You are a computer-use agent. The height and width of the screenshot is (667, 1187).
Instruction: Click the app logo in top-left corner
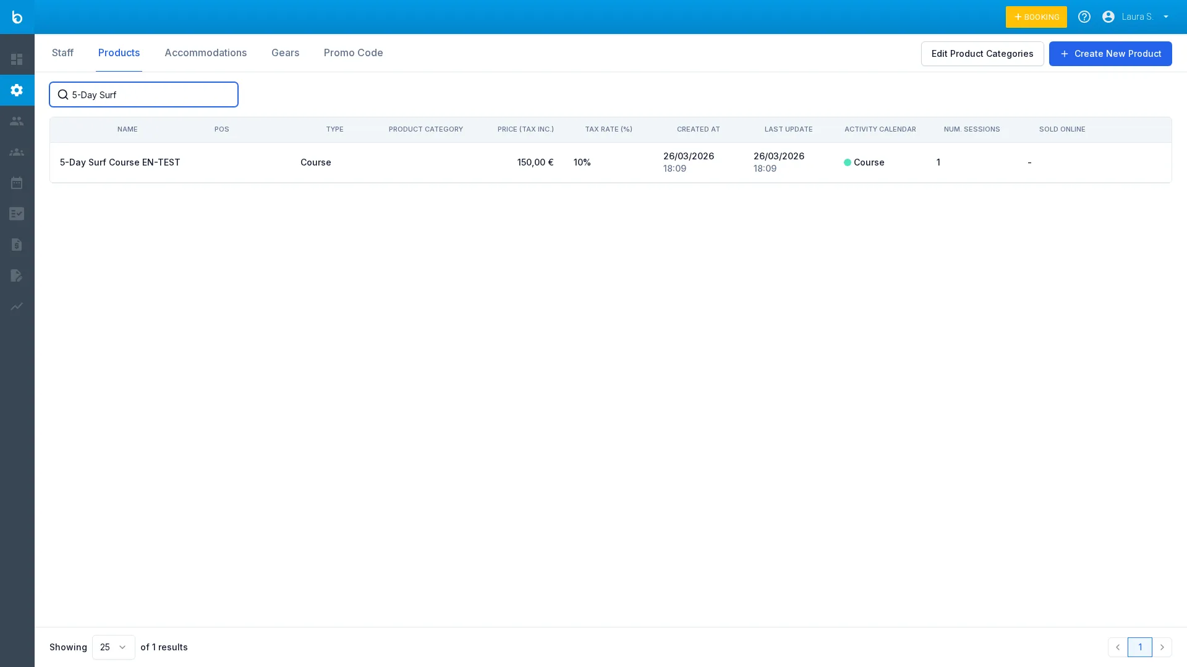17,17
